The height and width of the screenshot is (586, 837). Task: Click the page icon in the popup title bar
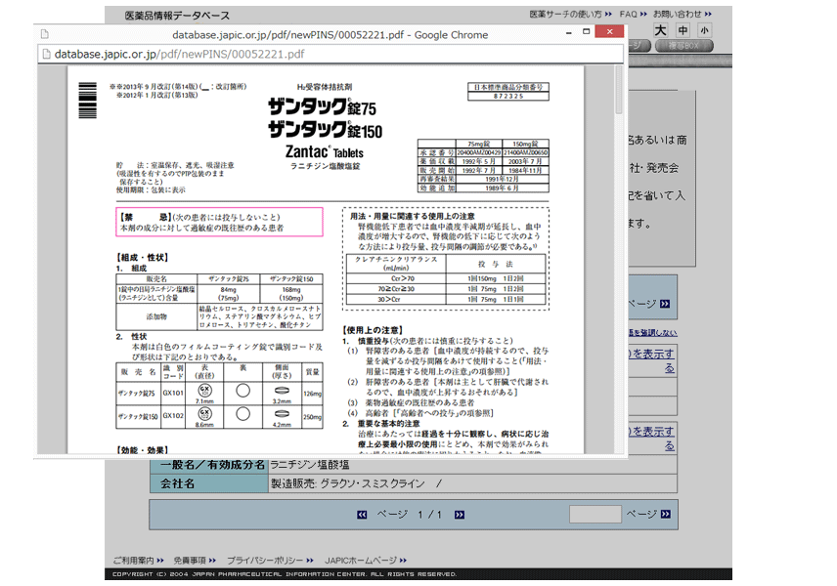[45, 34]
